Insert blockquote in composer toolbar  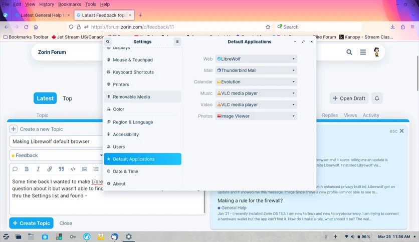tap(61, 169)
